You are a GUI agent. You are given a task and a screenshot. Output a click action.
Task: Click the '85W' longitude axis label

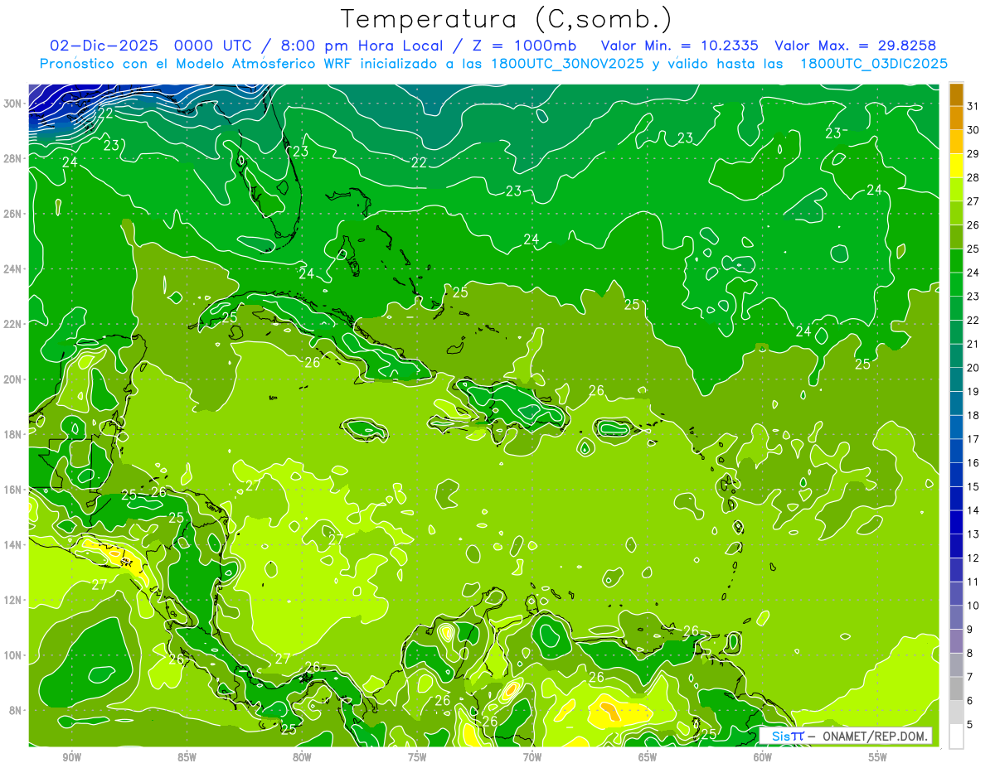coord(187,758)
